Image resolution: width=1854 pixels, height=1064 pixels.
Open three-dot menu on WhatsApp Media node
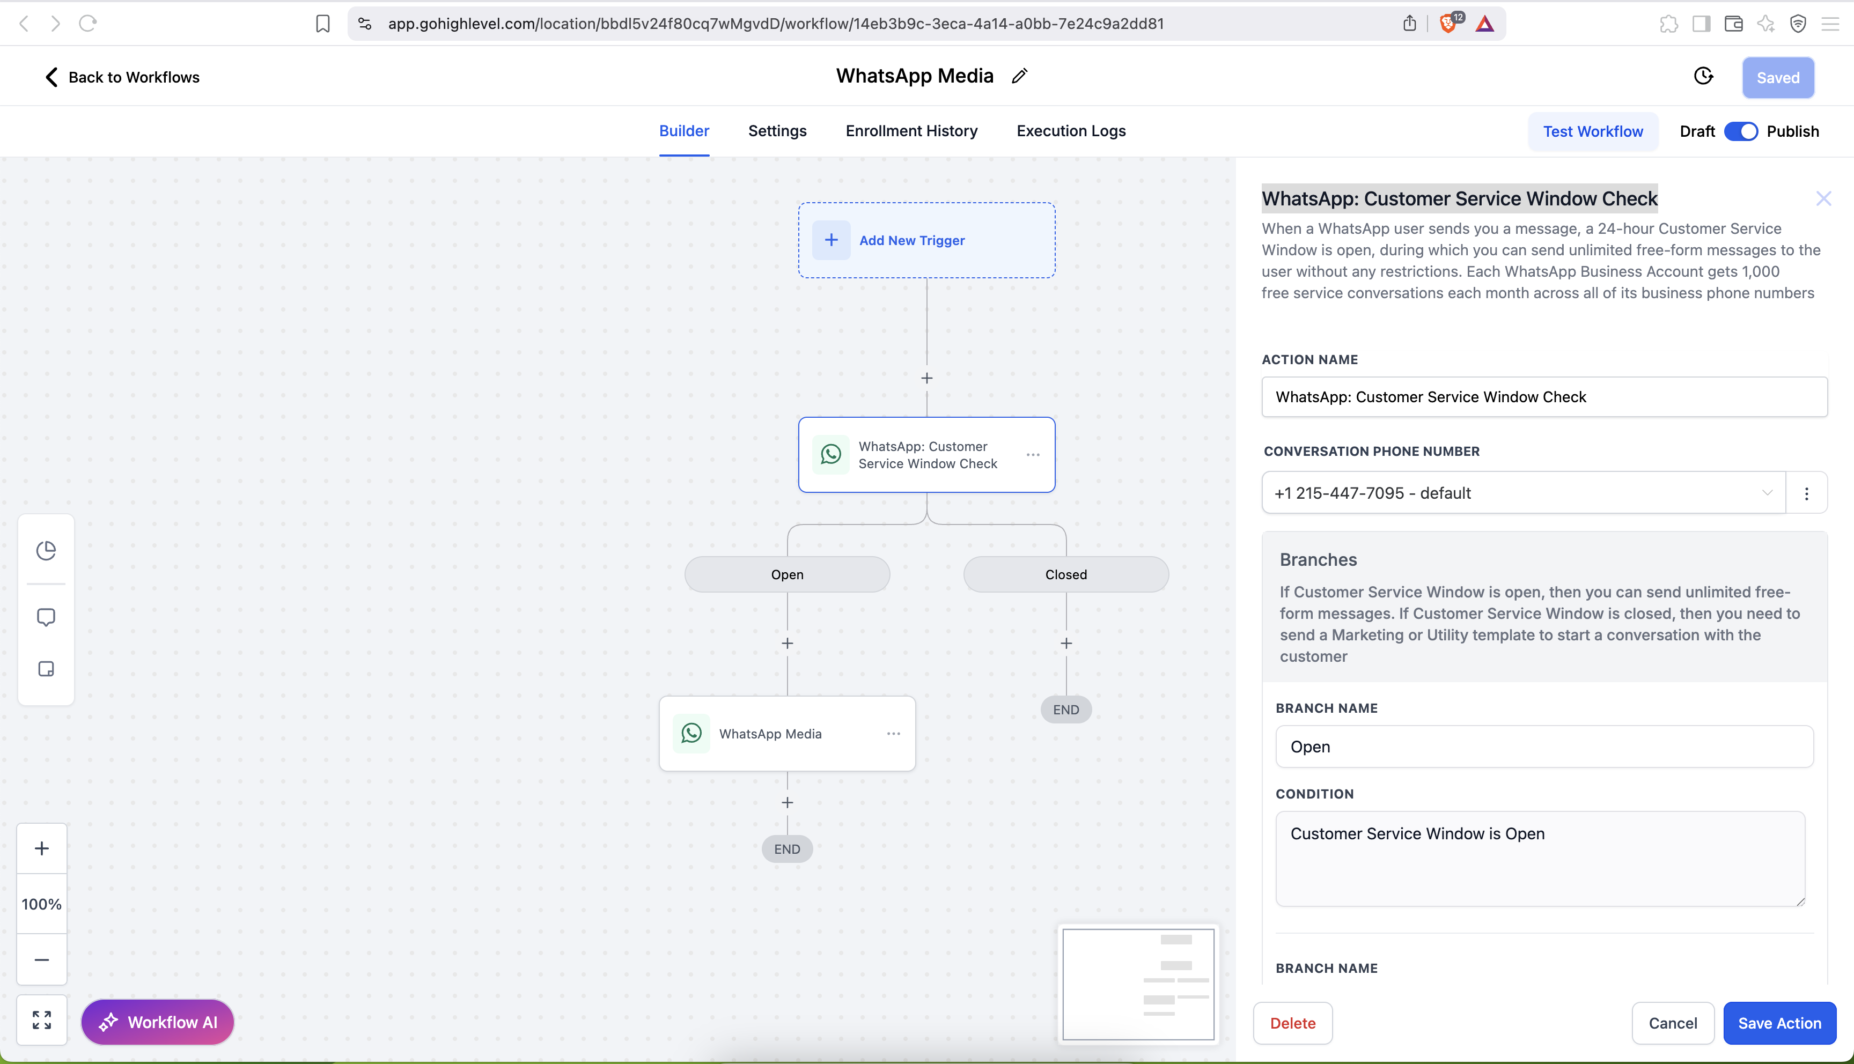(893, 734)
